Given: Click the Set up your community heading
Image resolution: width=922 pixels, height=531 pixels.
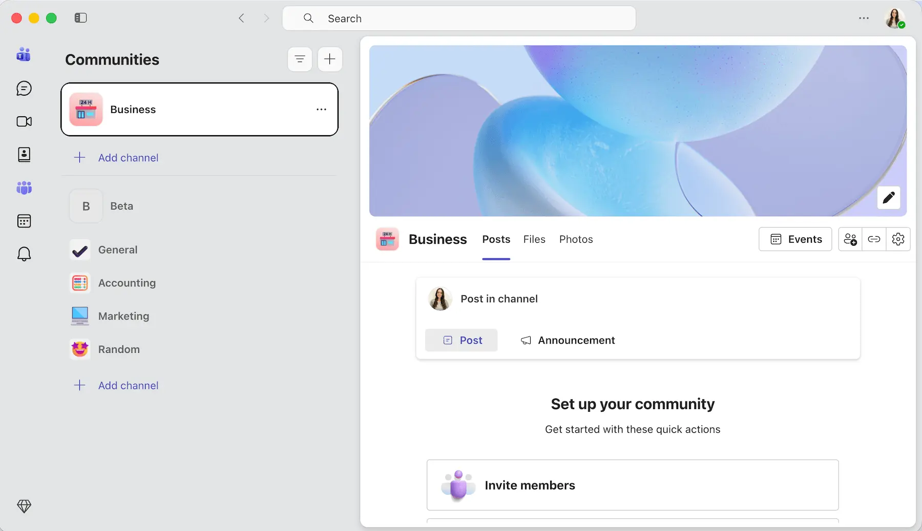Looking at the screenshot, I should [x=633, y=404].
